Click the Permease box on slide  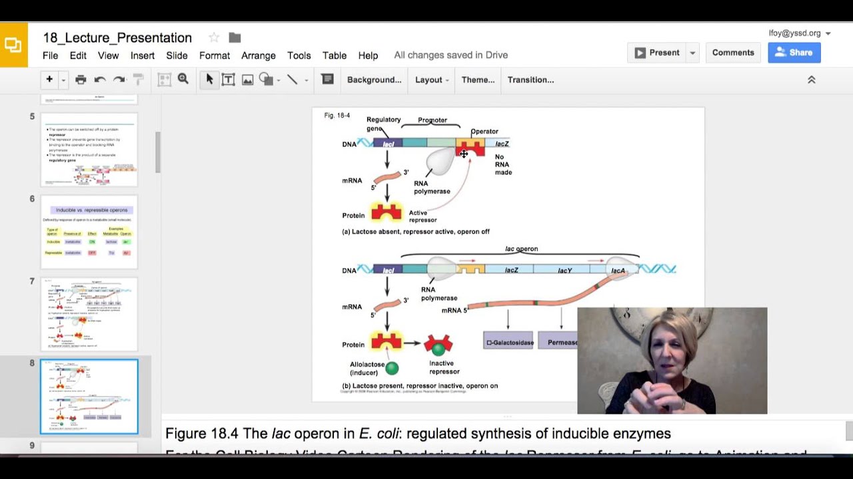coord(558,340)
